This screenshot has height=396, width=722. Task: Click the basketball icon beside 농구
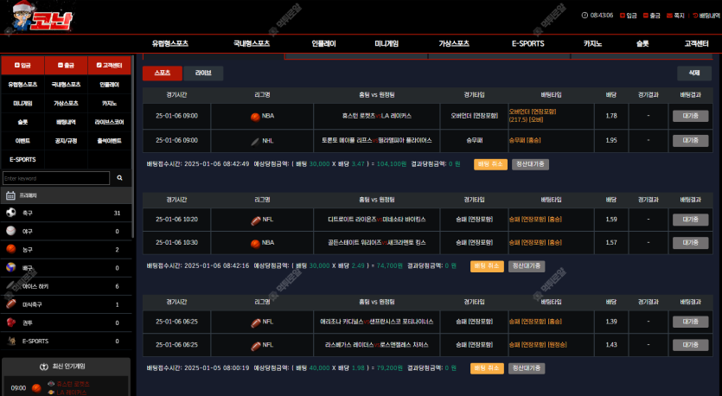[11, 249]
